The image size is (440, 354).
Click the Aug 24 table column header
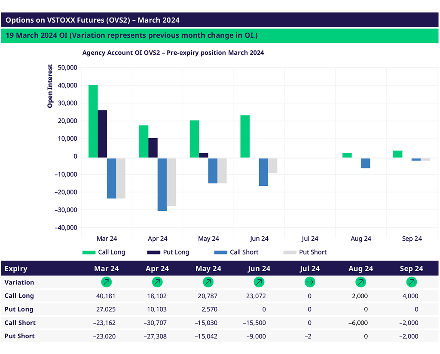click(x=361, y=269)
